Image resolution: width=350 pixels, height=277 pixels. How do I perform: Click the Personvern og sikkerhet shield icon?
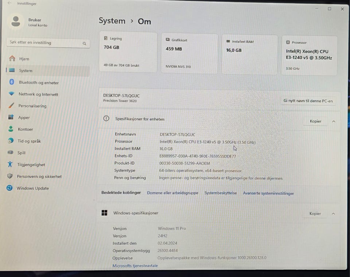(9, 176)
